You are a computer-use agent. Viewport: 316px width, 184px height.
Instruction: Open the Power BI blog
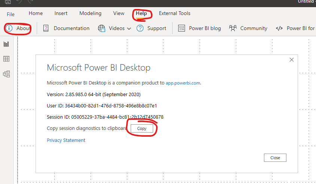[200, 28]
